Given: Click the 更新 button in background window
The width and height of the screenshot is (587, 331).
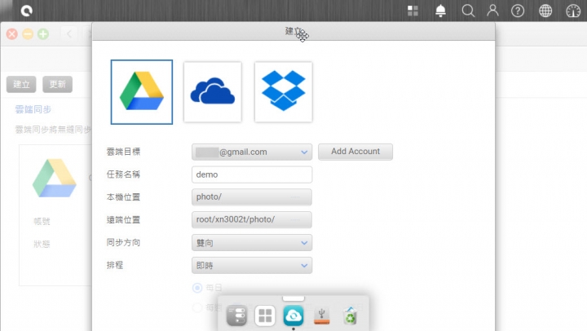Looking at the screenshot, I should point(57,84).
